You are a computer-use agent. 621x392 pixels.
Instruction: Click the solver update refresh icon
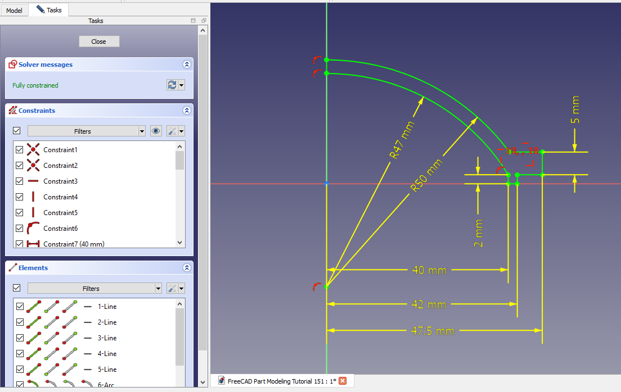tap(172, 85)
